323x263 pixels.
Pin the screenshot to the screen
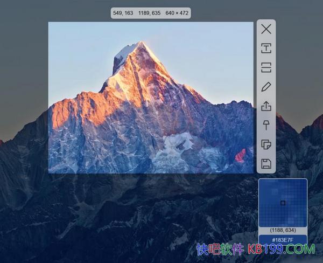266,125
